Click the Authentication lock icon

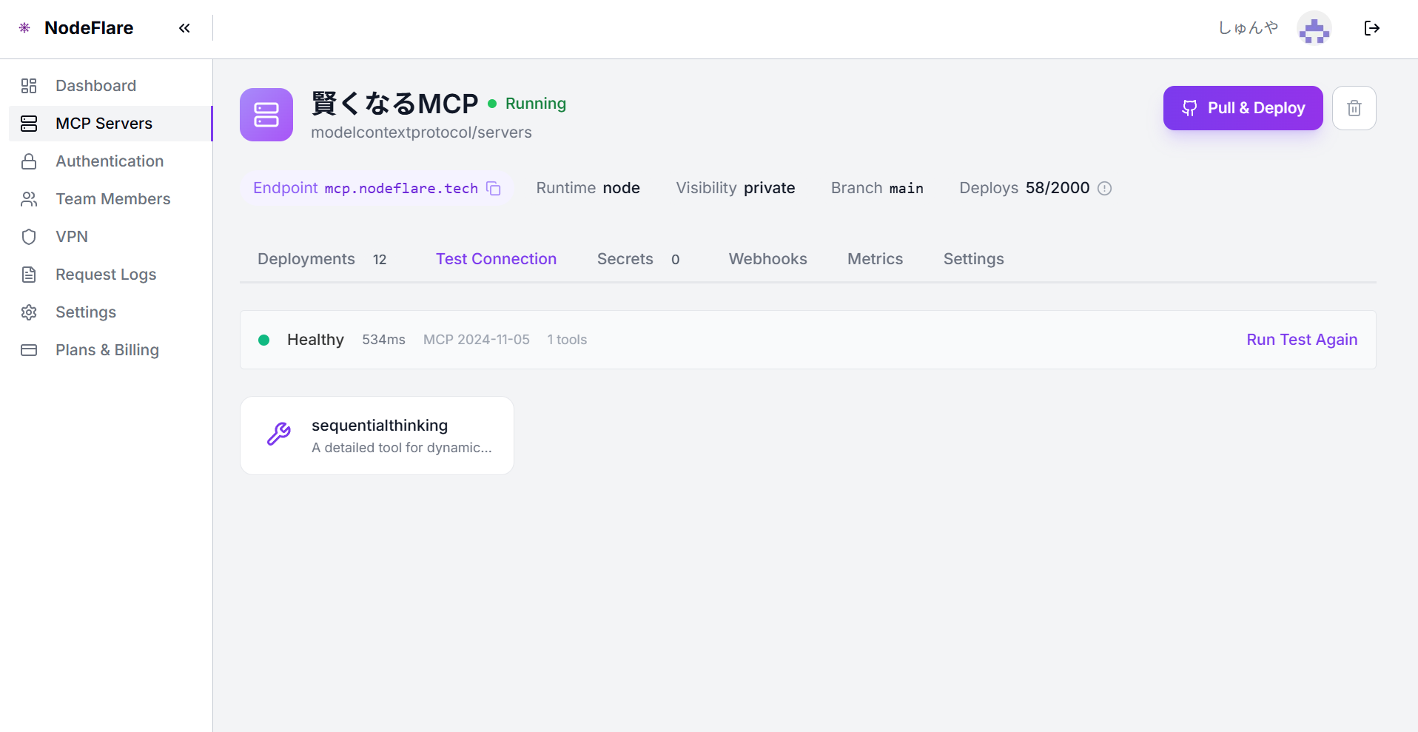[x=29, y=161]
